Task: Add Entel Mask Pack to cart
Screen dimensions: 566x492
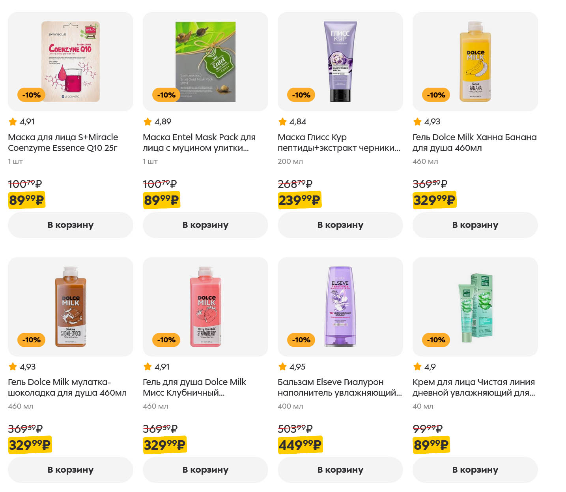Action: tap(205, 225)
